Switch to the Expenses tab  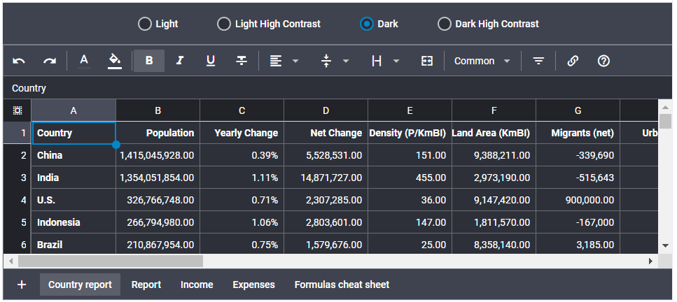click(254, 285)
